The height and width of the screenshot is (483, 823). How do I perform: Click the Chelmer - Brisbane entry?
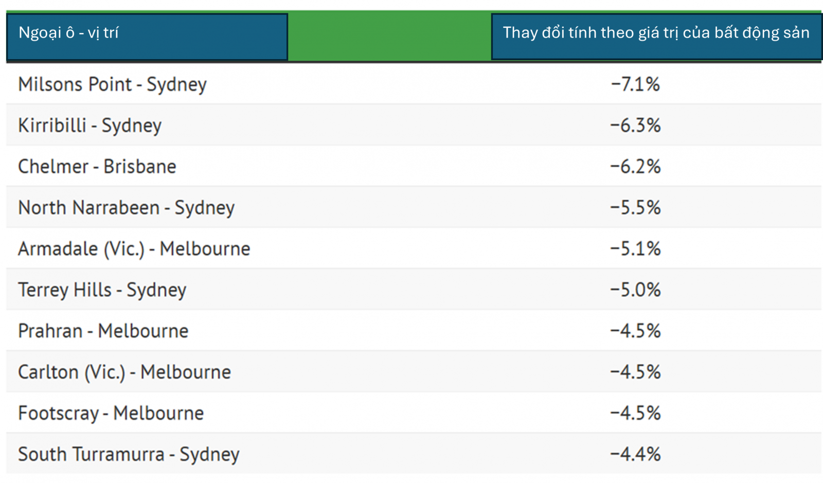click(97, 167)
